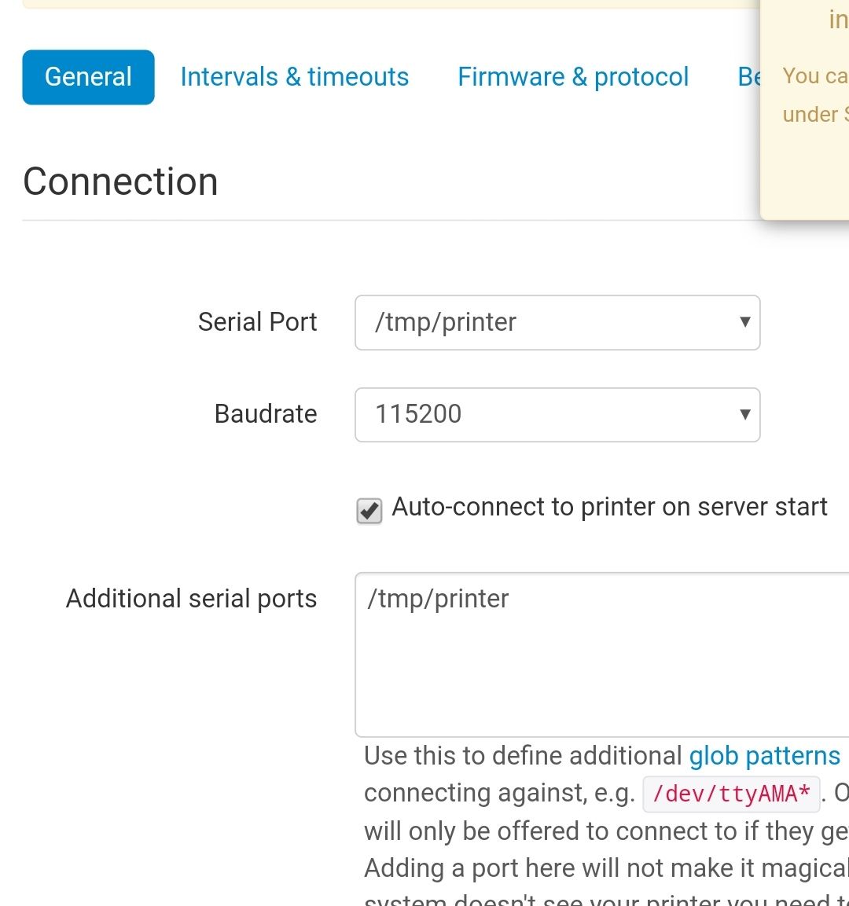Follow the glob patterns link
This screenshot has height=906, width=849.
tap(764, 756)
